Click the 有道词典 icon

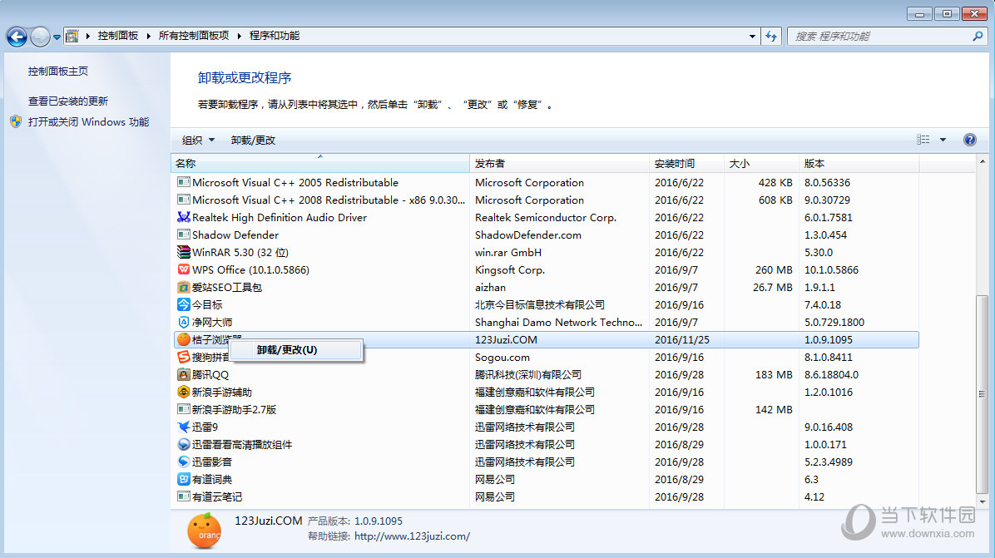pos(184,479)
